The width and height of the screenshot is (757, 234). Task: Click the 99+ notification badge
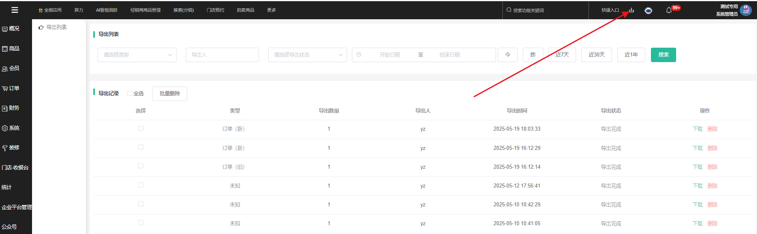[676, 8]
